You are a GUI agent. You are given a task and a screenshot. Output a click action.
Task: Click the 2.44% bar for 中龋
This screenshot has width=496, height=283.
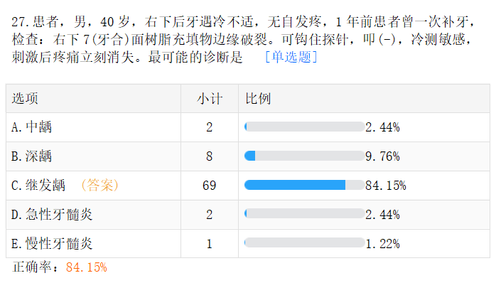[x=304, y=127]
